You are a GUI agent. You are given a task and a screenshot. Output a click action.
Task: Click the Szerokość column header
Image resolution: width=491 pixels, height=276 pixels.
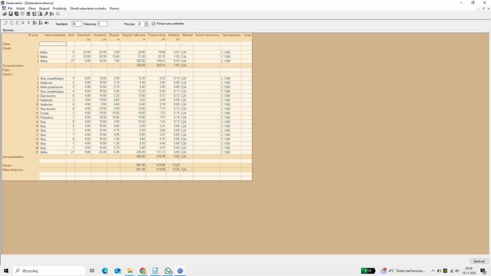[83, 35]
